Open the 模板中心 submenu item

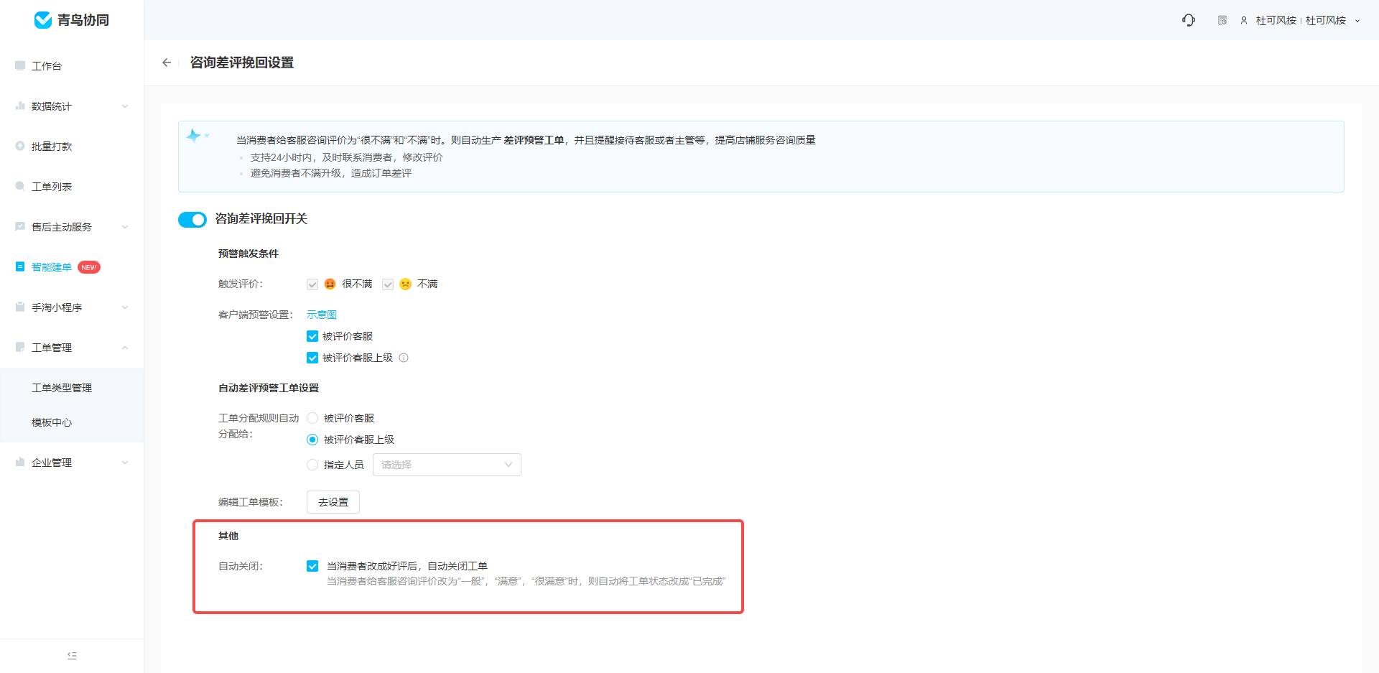tap(72, 422)
